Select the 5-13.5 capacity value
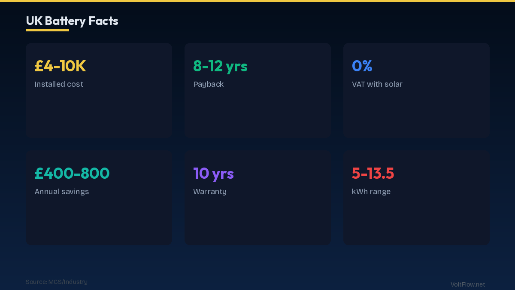 click(x=373, y=174)
